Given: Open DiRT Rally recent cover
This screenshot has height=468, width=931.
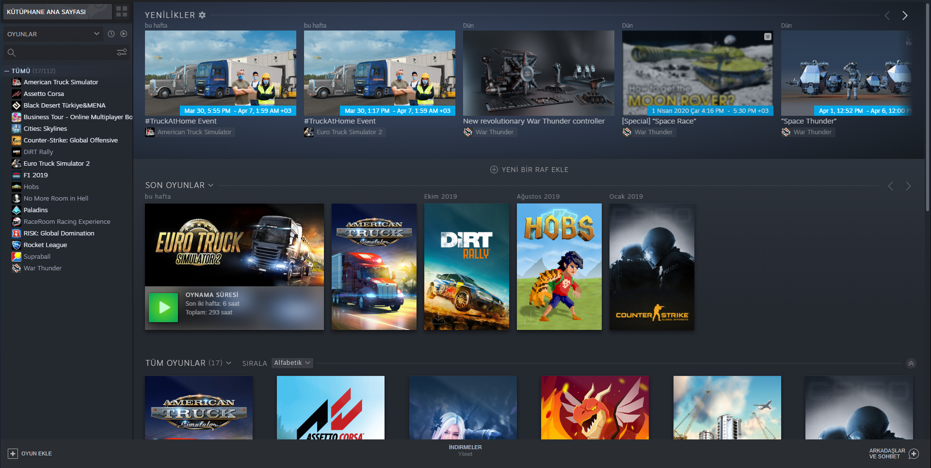Looking at the screenshot, I should pos(466,266).
